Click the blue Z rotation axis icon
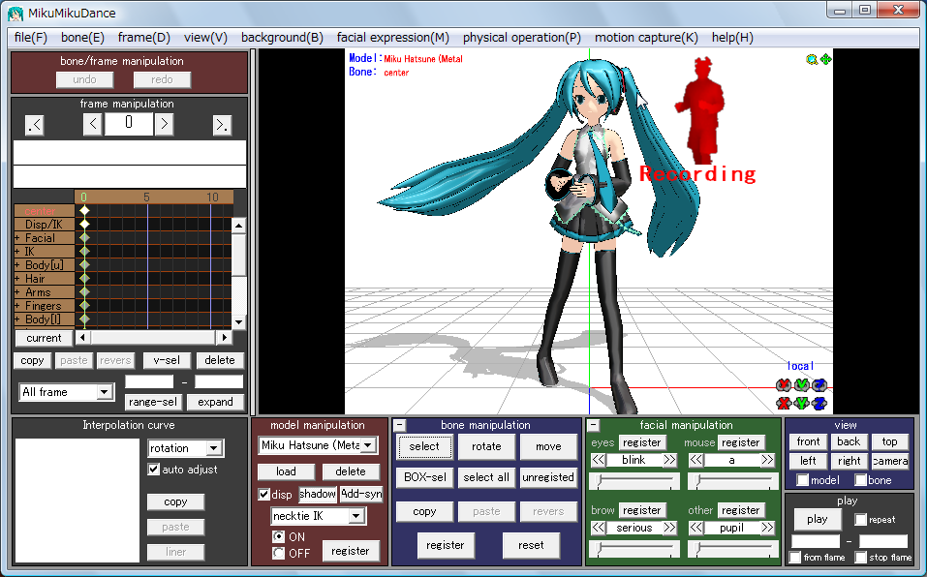 [819, 385]
